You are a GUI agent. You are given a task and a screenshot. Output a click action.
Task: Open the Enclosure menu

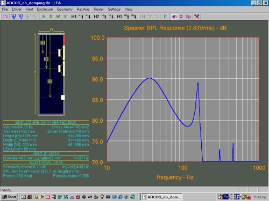click(45, 9)
